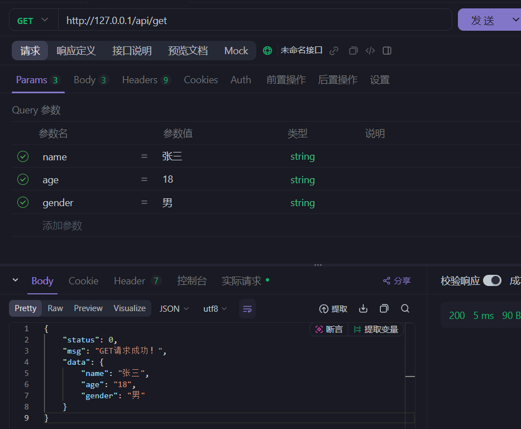Open the 预览文档 tab
Screen dimensions: 521x429
point(188,50)
